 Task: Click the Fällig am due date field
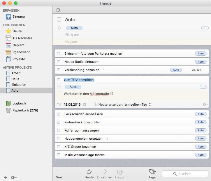(x=72, y=35)
